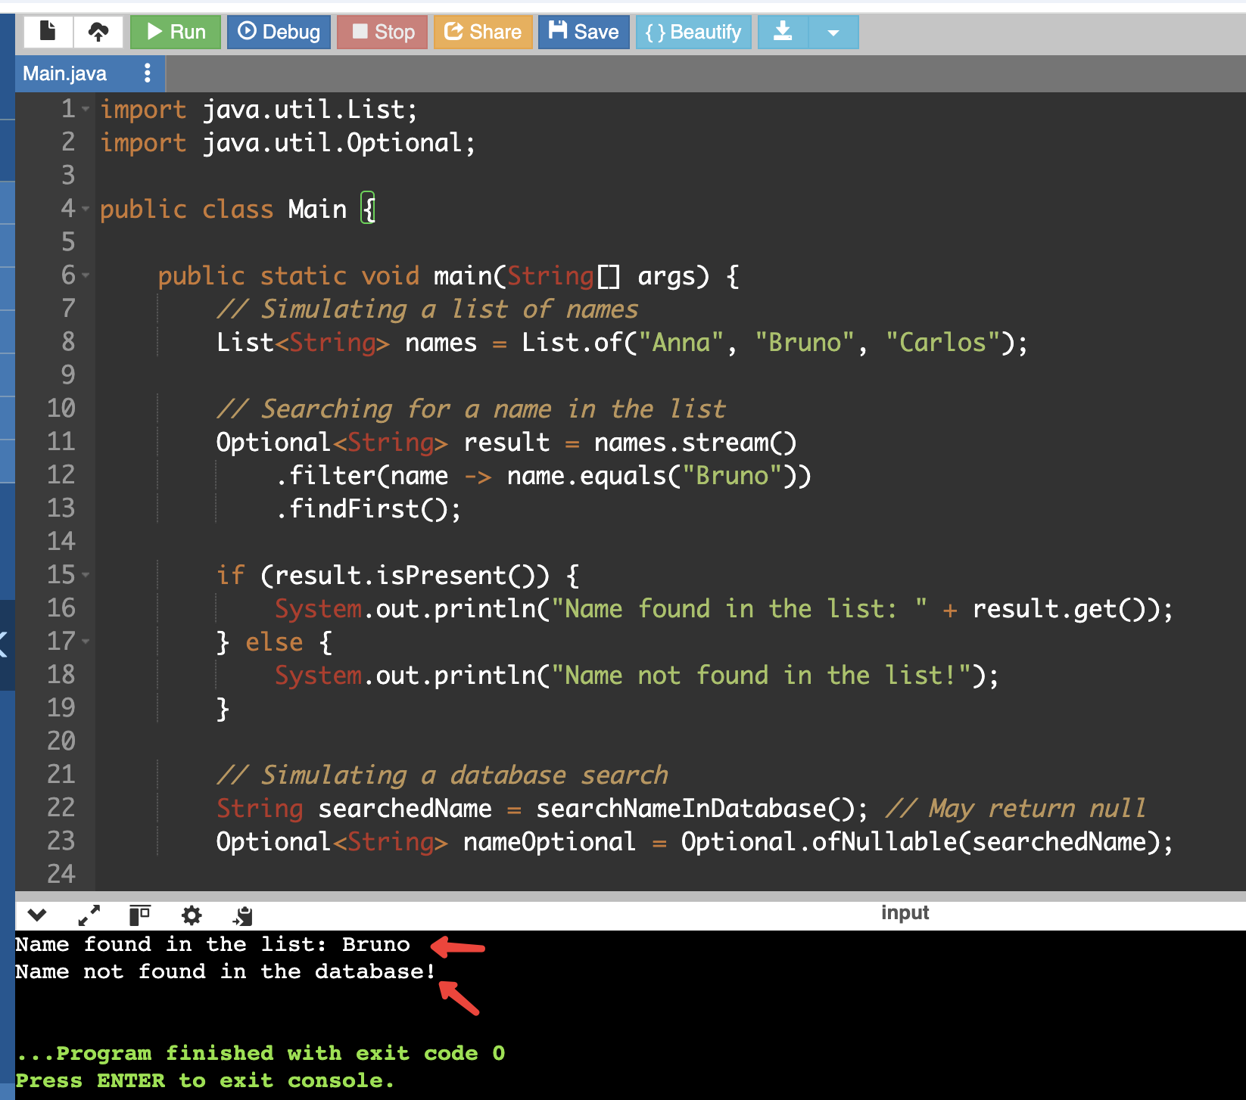This screenshot has height=1100, width=1246.
Task: Share the code via the Share button
Action: [483, 32]
